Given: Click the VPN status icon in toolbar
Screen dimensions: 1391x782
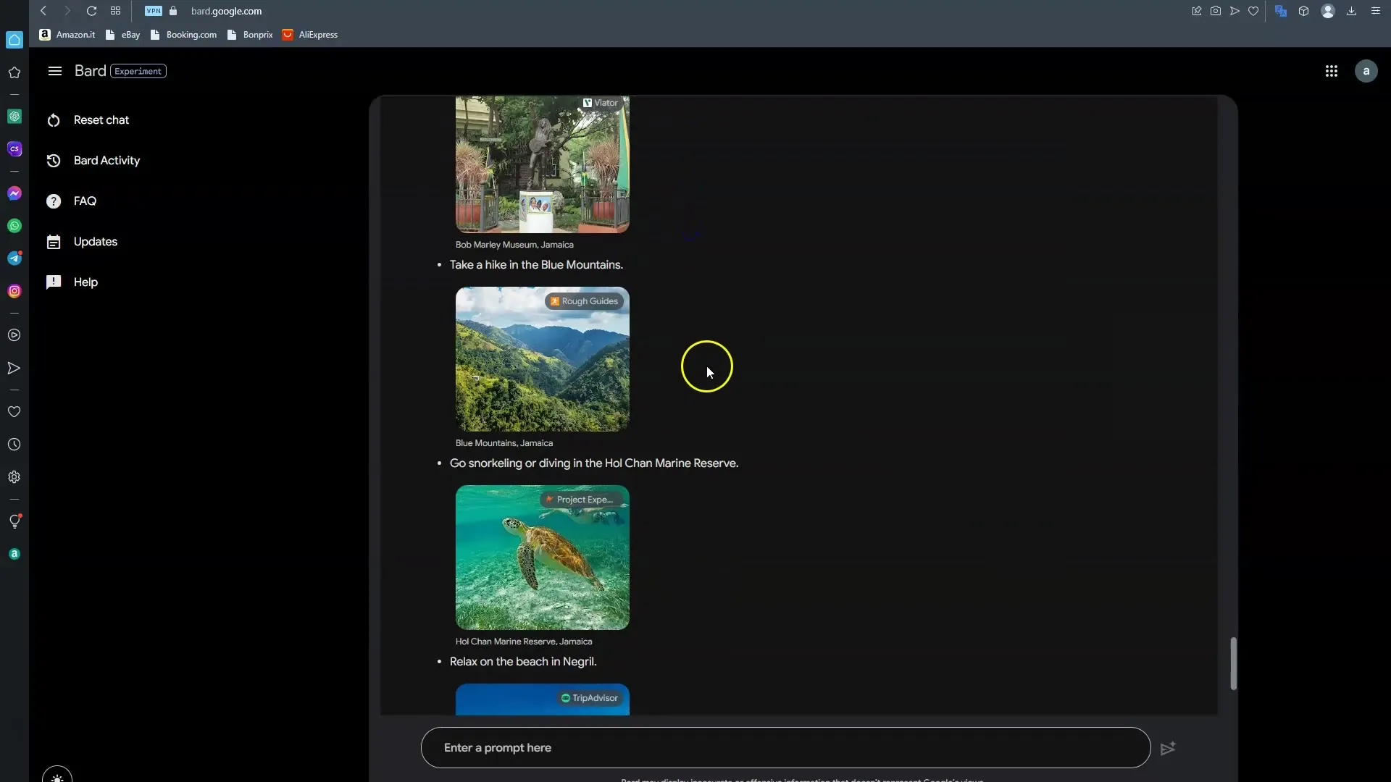Looking at the screenshot, I should (x=152, y=11).
